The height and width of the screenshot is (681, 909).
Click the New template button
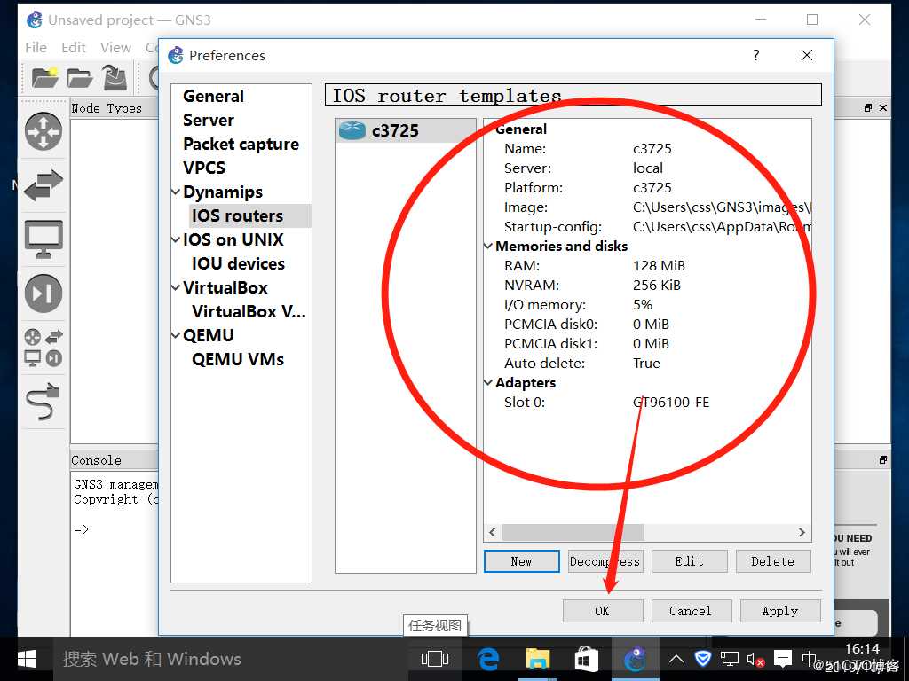click(522, 561)
